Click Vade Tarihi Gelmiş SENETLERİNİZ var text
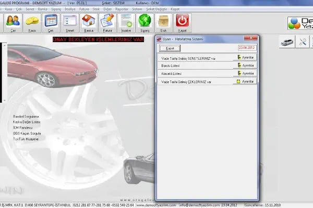The image size is (313, 208). tap(188, 59)
